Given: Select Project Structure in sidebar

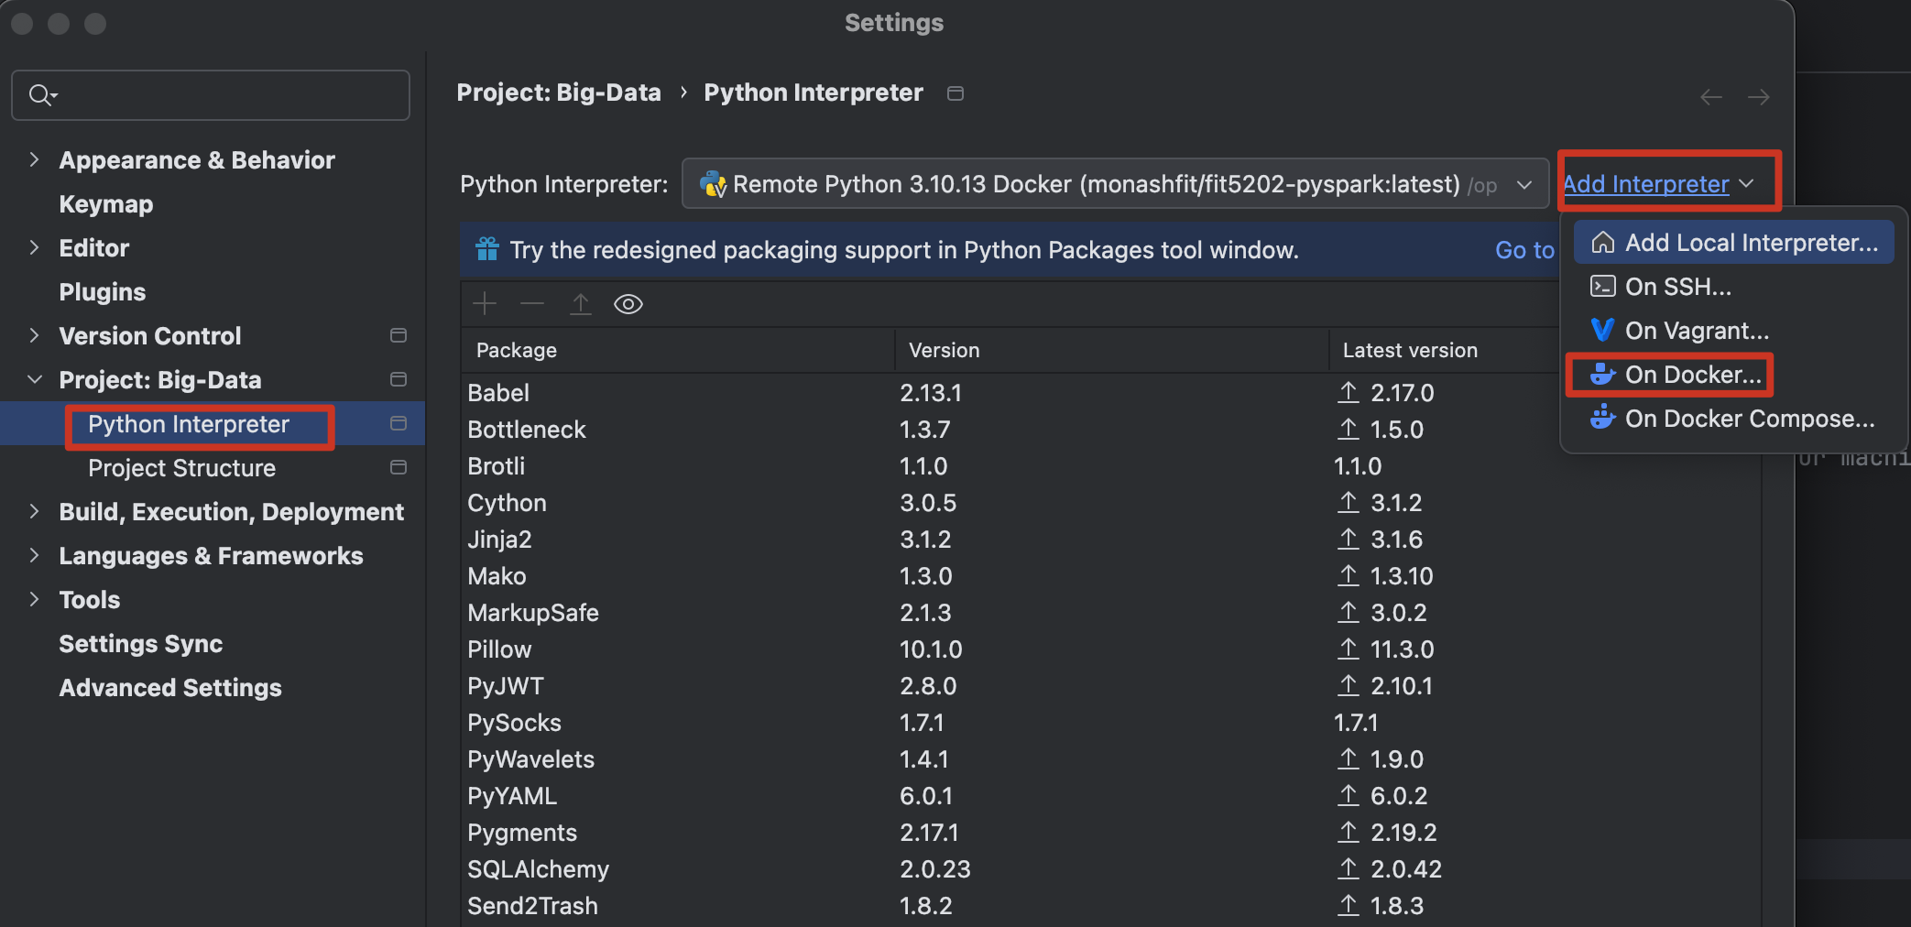Looking at the screenshot, I should pos(181,467).
